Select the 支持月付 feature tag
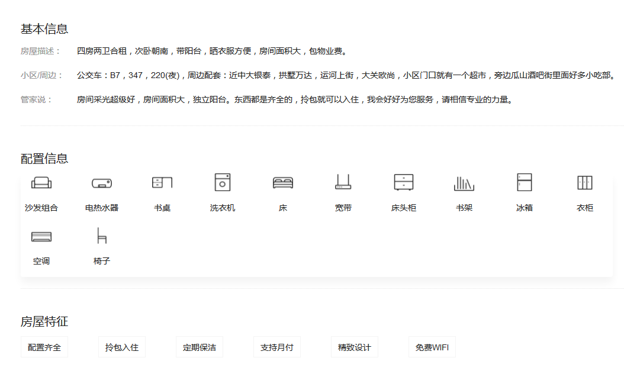Screen dimensions: 624x374 277,347
